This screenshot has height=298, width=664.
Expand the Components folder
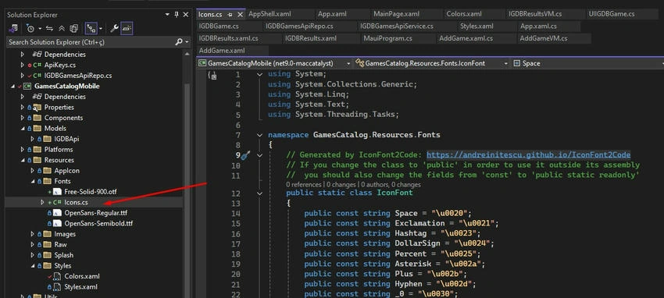(23, 118)
